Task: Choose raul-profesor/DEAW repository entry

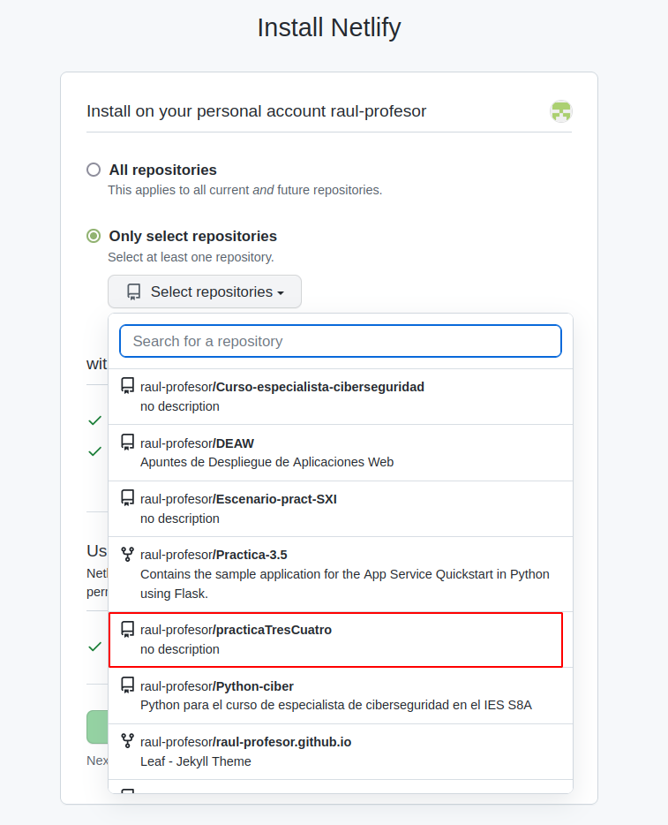Action: (x=335, y=452)
